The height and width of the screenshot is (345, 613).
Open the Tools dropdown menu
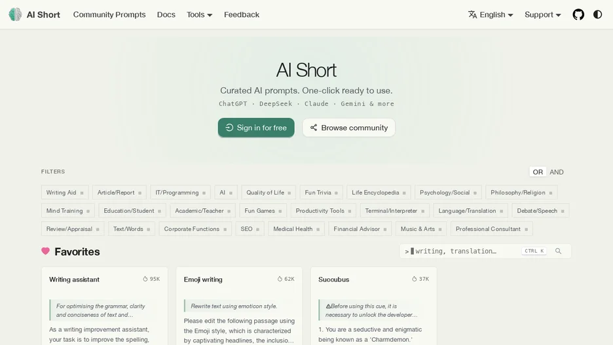click(x=199, y=14)
